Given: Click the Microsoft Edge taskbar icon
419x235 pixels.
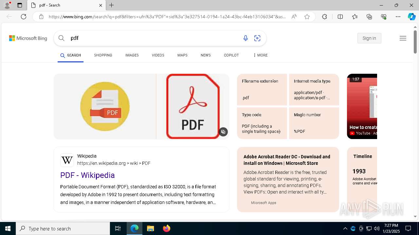Looking at the screenshot, I should pos(135,228).
